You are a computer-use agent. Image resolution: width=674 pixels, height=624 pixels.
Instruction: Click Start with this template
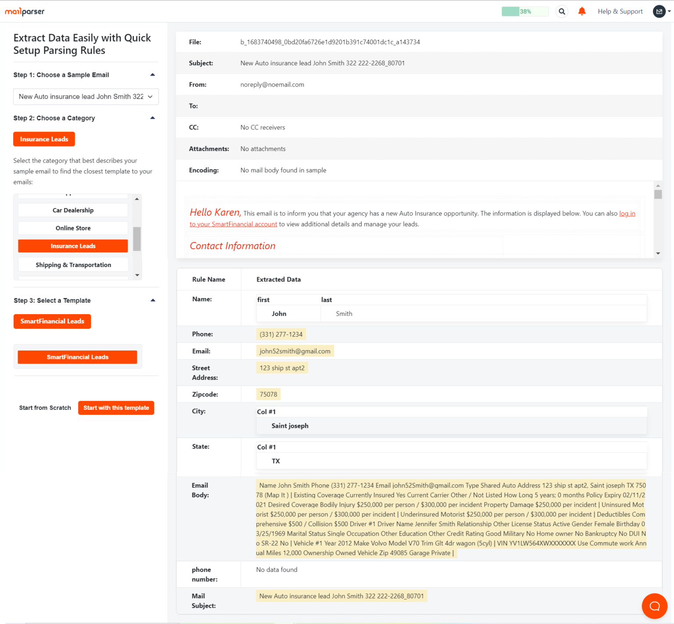116,408
